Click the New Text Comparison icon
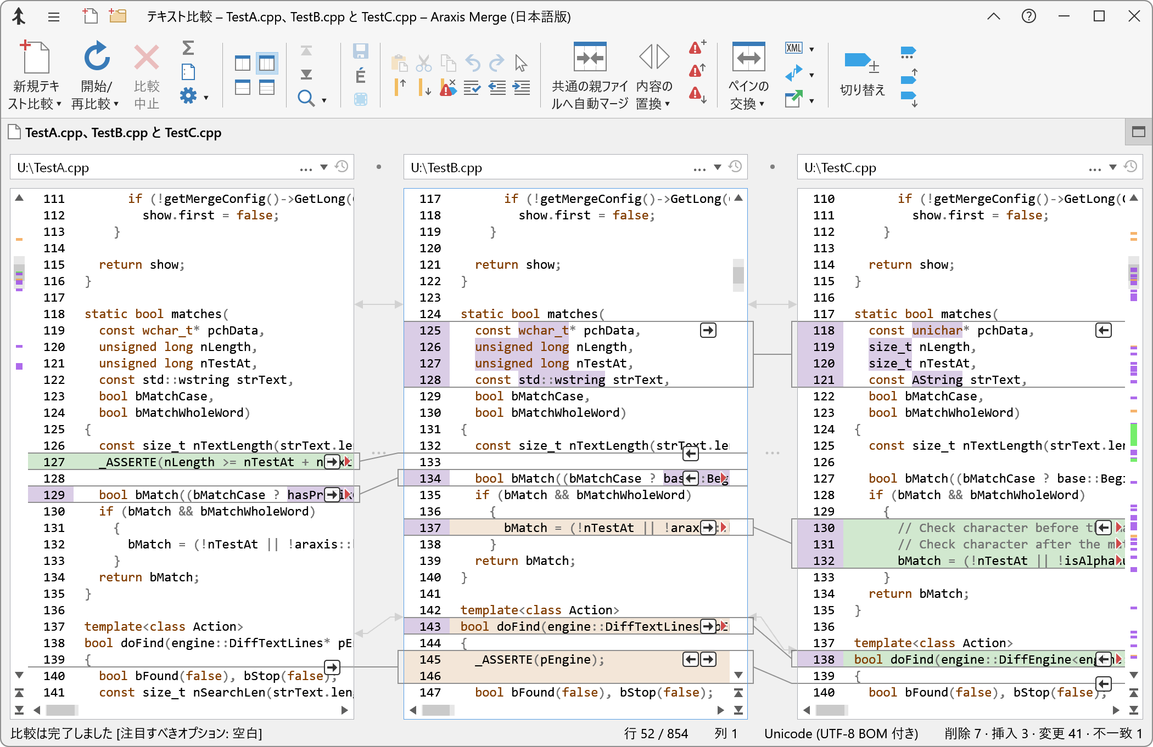Viewport: 1153px width, 747px height. (x=36, y=56)
